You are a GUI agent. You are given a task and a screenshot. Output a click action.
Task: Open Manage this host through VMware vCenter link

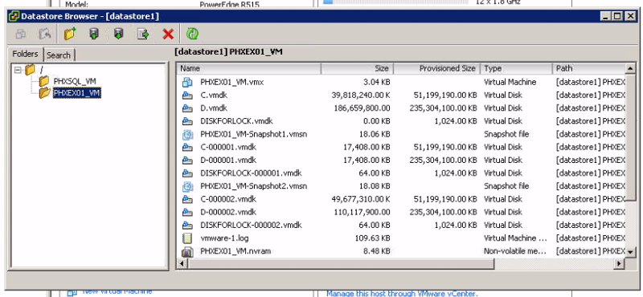click(x=402, y=293)
